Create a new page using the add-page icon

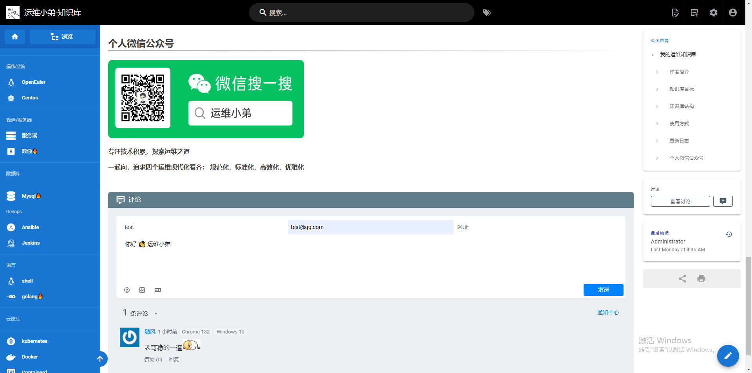point(694,12)
